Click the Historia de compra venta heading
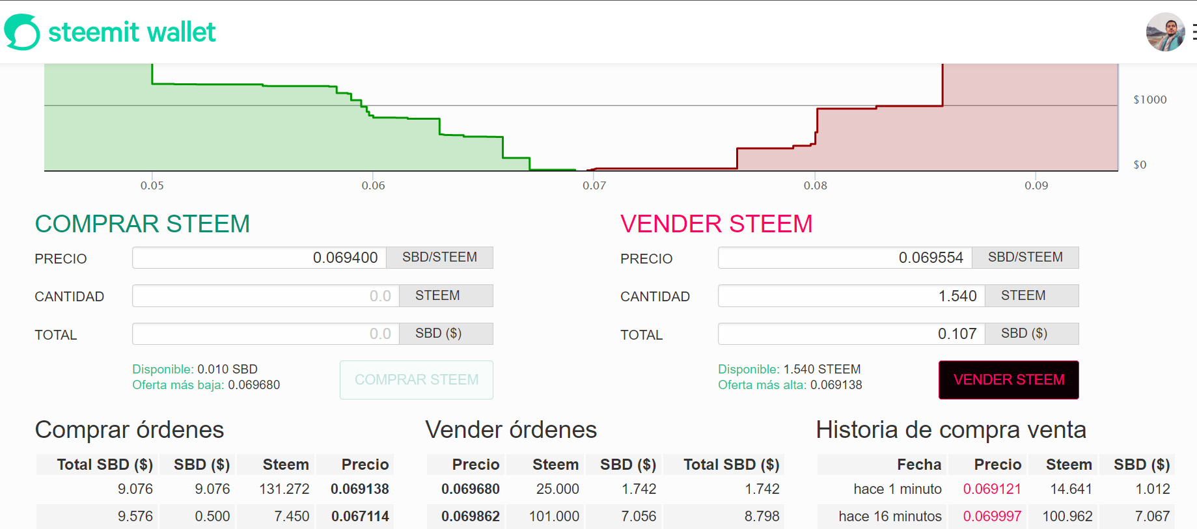This screenshot has height=529, width=1197. coord(951,430)
